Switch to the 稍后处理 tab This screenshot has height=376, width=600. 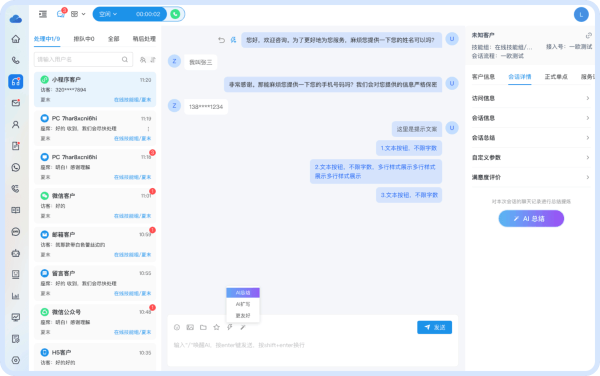click(144, 38)
